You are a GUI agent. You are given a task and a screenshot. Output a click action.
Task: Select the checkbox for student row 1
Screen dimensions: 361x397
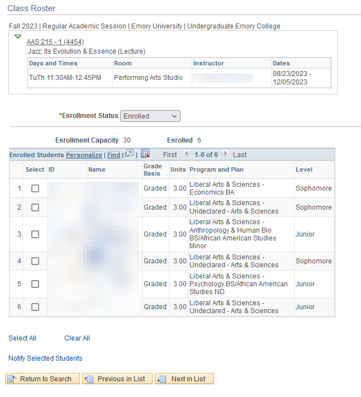(x=35, y=188)
